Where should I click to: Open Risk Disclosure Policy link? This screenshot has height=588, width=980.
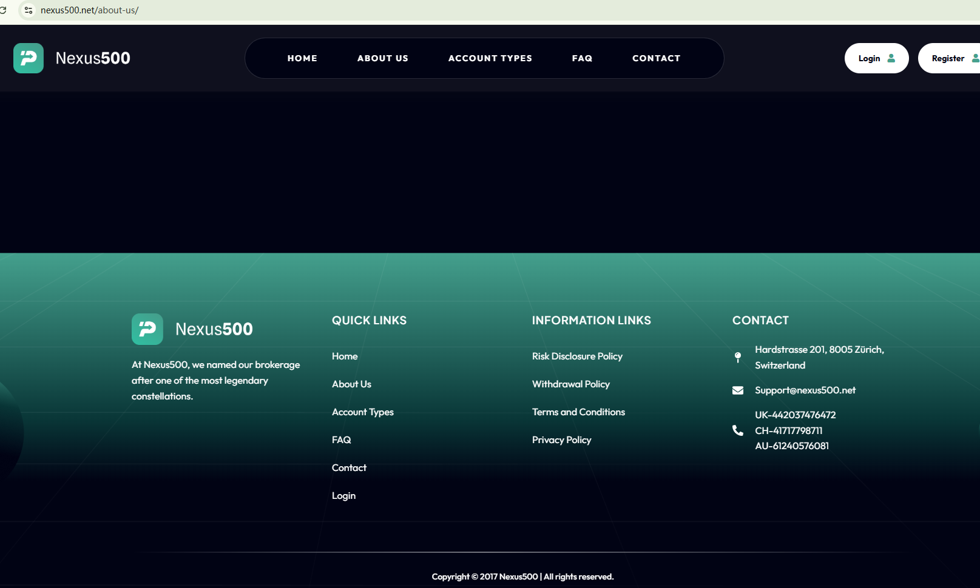coord(577,356)
